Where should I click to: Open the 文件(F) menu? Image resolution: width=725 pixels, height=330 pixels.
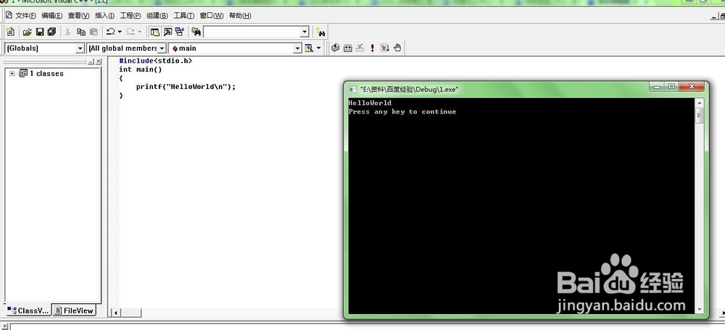[x=25, y=16]
